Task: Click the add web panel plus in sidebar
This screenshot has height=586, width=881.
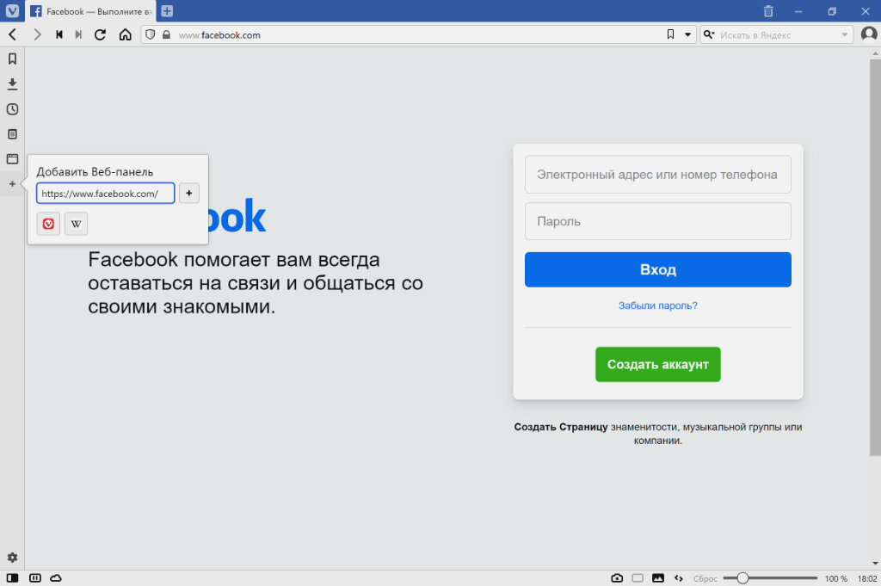Action: (x=12, y=184)
